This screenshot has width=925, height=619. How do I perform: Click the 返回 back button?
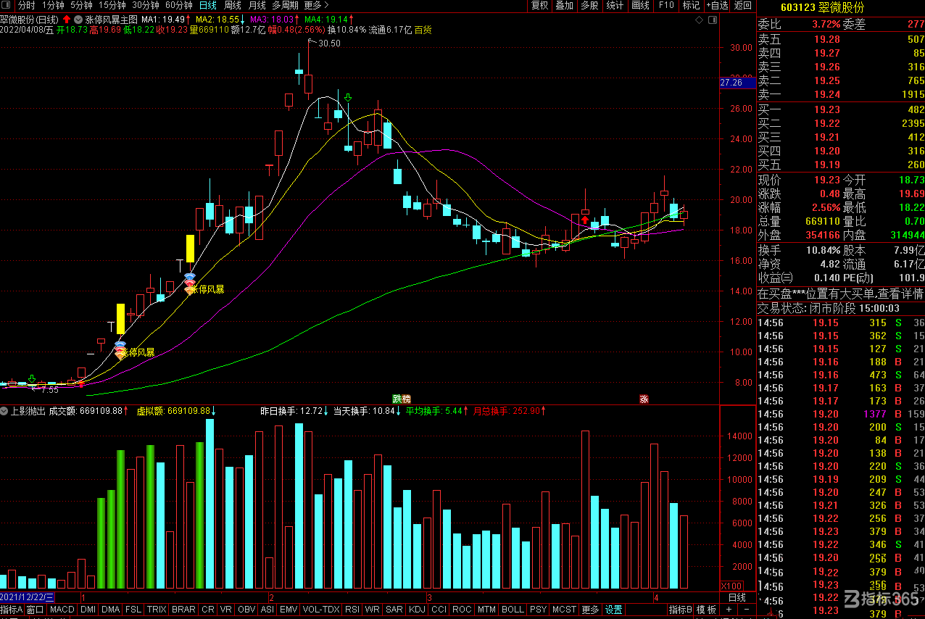[x=743, y=5]
